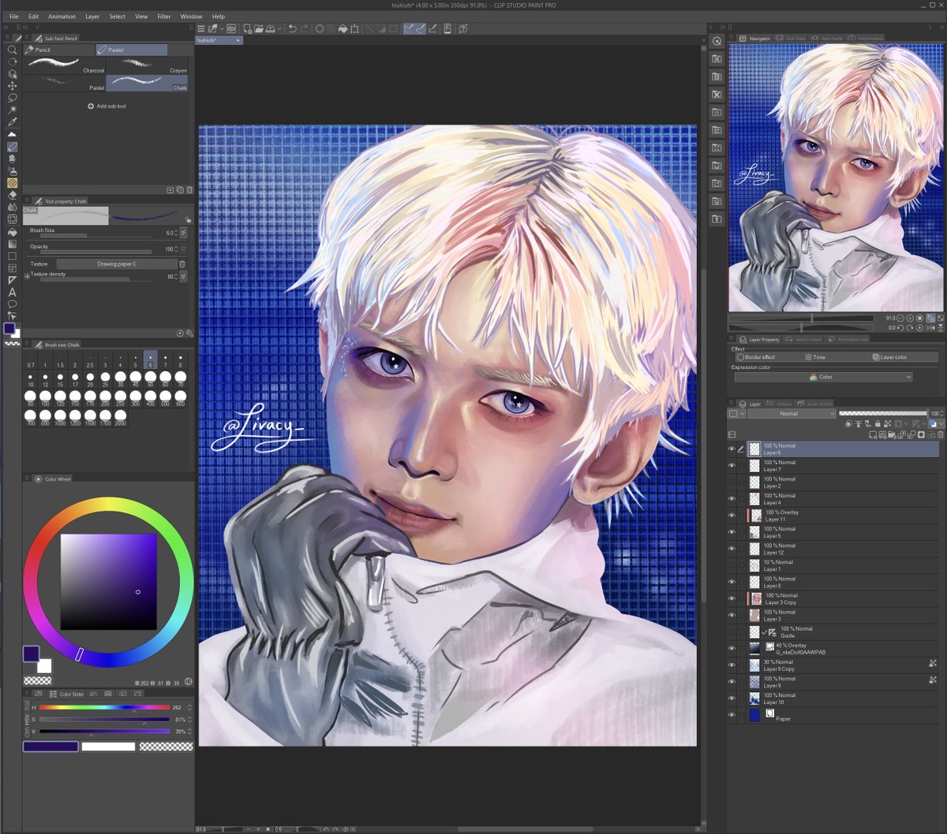The width and height of the screenshot is (947, 834).
Task: Select the Move layer tool
Action: click(x=12, y=86)
